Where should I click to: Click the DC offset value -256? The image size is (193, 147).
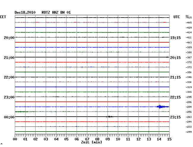click(x=189, y=112)
